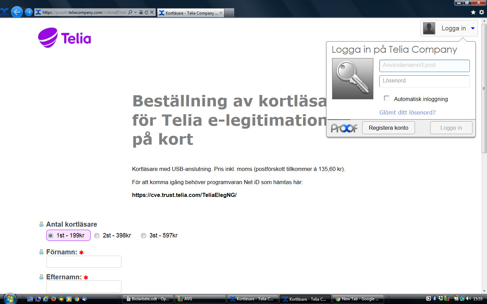Open Biolarbete.odt from the taskbar
This screenshot has height=304, width=487.
[x=147, y=299]
